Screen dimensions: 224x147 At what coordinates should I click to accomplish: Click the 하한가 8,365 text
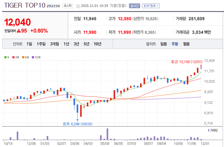pos(144,32)
